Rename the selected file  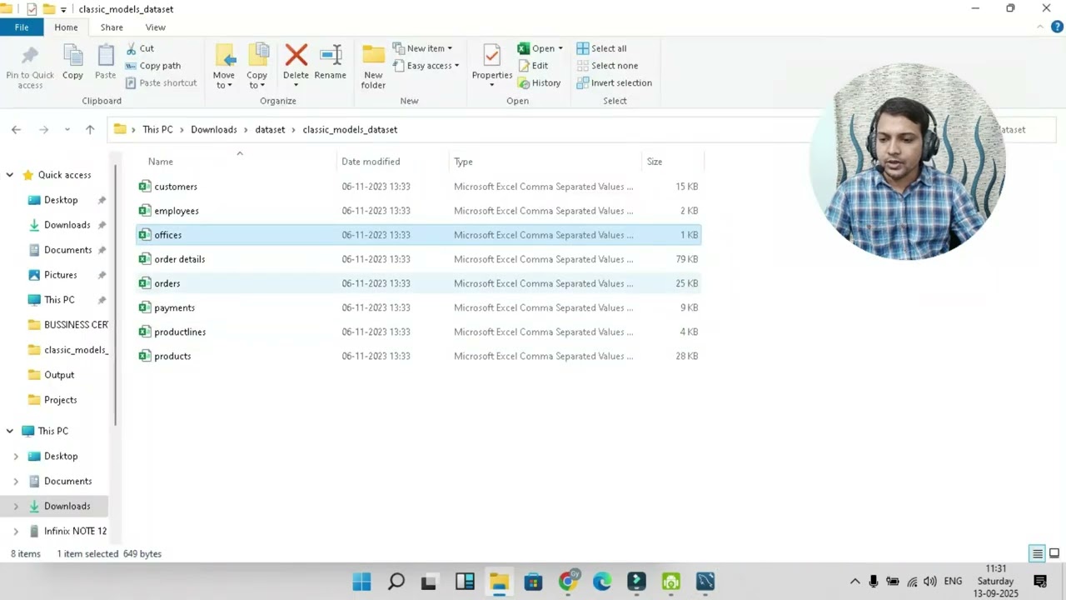coord(330,63)
